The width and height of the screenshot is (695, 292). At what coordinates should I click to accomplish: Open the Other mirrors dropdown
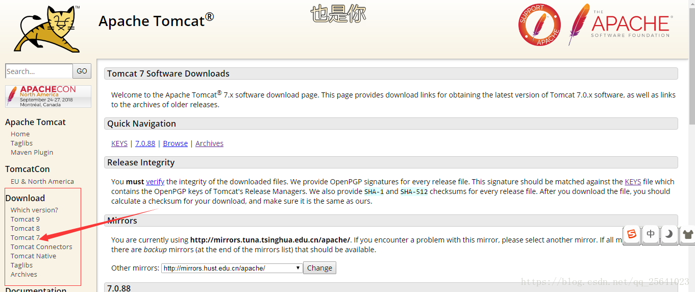232,268
